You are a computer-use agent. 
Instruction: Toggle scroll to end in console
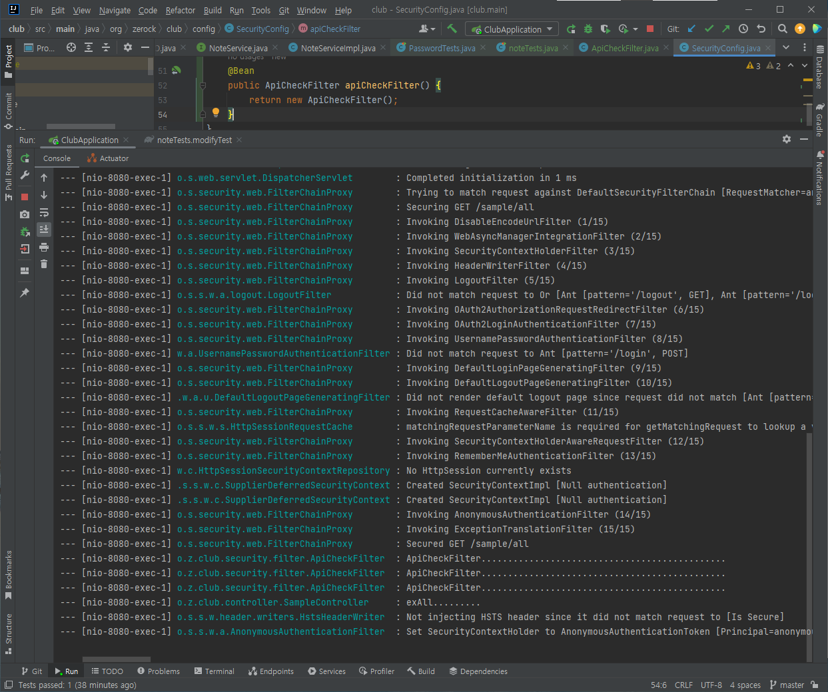point(44,230)
